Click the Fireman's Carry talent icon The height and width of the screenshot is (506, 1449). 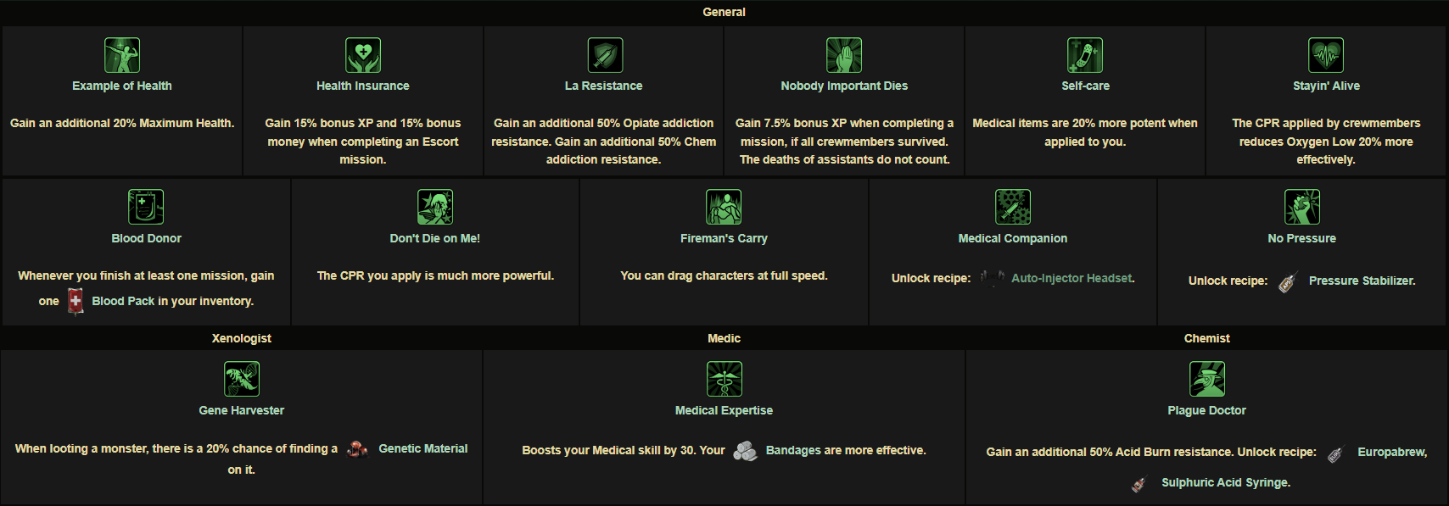(x=724, y=207)
